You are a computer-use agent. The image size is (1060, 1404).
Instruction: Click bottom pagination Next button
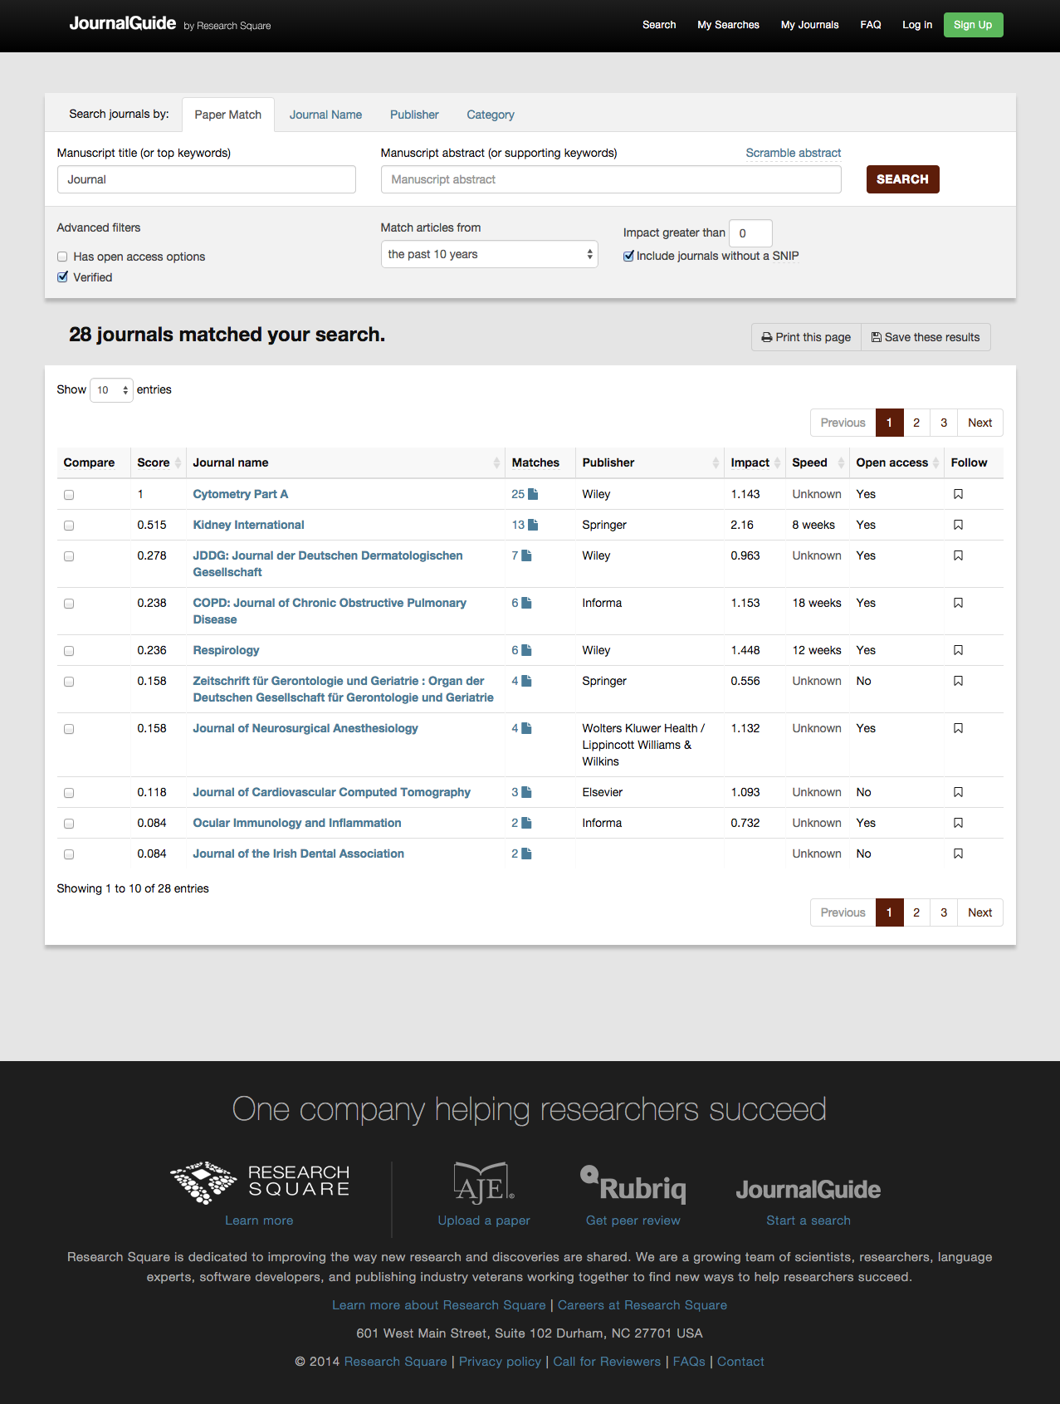pyautogui.click(x=979, y=912)
